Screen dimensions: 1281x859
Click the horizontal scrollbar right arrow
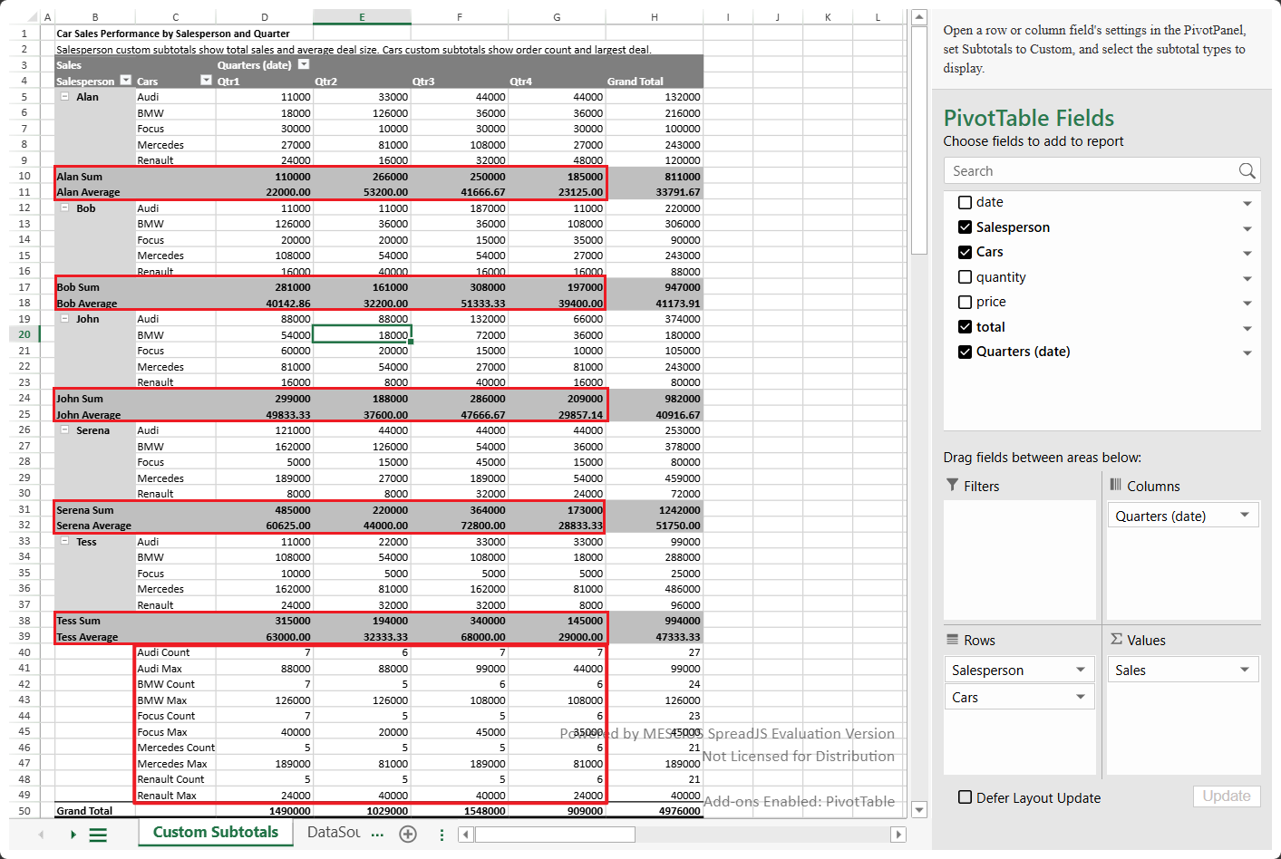coord(898,835)
